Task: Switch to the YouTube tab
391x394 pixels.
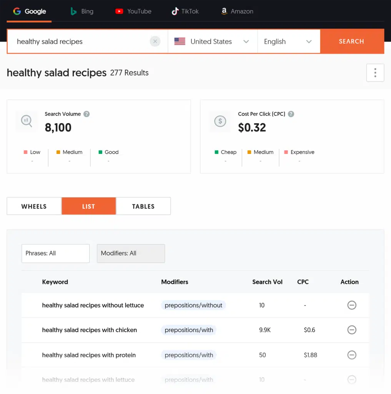Action: [x=133, y=11]
